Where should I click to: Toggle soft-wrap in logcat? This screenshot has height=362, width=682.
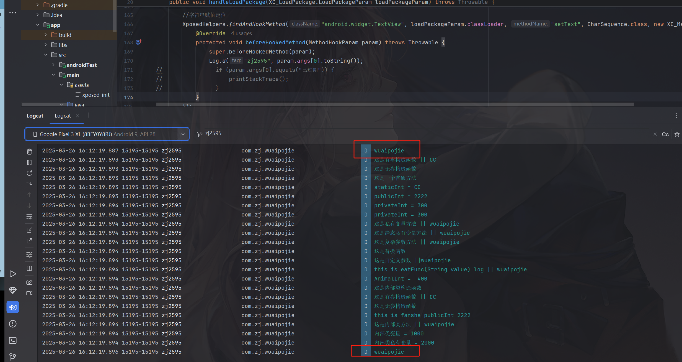coord(29,216)
